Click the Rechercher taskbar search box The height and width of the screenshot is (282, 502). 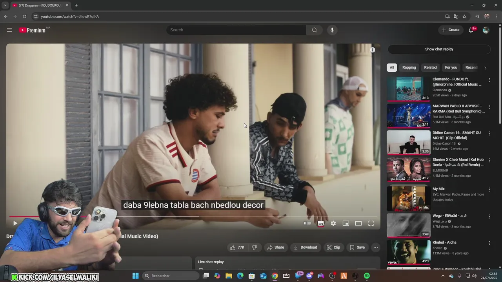coord(171,276)
